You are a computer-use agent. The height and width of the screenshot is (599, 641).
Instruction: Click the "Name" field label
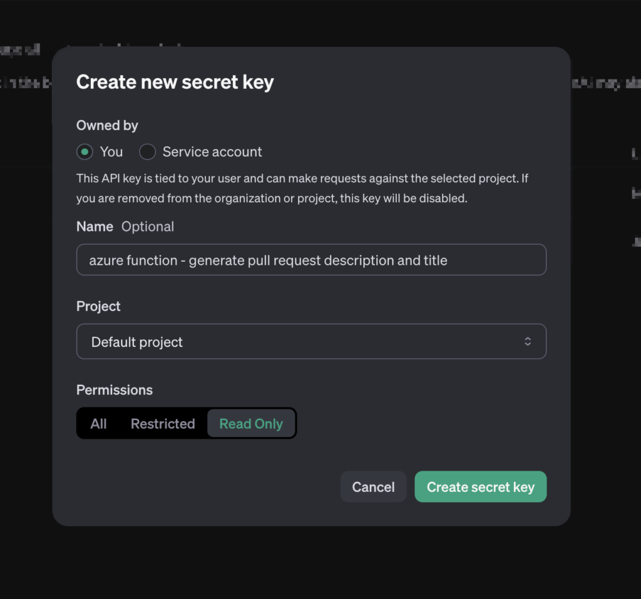(x=95, y=227)
